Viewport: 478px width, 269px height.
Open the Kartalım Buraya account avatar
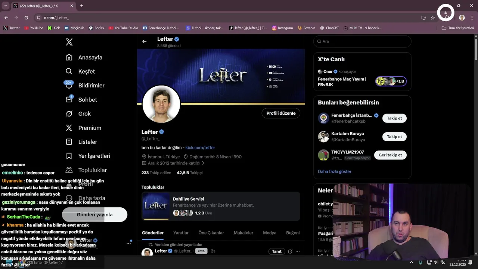(x=323, y=137)
